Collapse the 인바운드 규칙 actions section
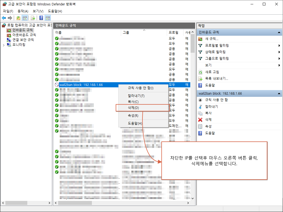Screen dimensions: 283x212 coord(279,32)
